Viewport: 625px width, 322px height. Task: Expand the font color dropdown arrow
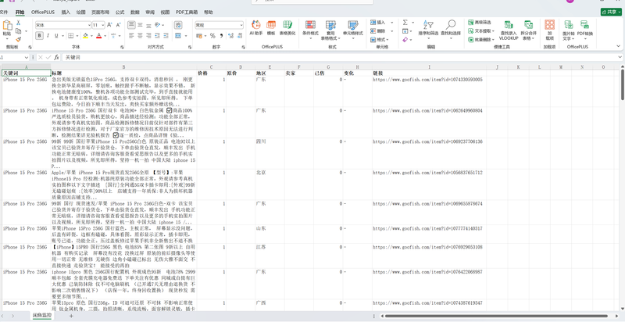click(x=105, y=36)
